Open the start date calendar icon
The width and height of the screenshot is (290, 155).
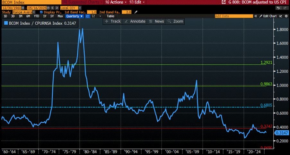pyautogui.click(x=23, y=8)
